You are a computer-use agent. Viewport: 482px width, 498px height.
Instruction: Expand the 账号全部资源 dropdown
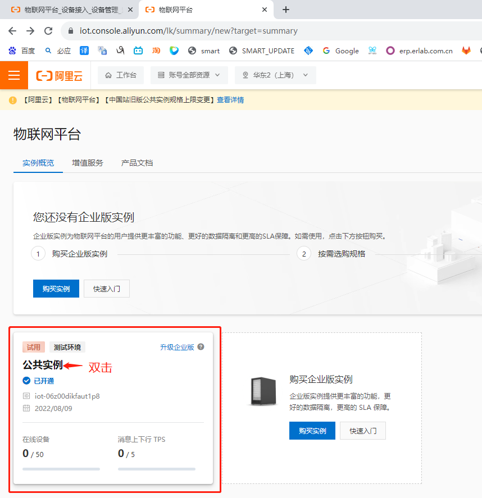pyautogui.click(x=189, y=75)
